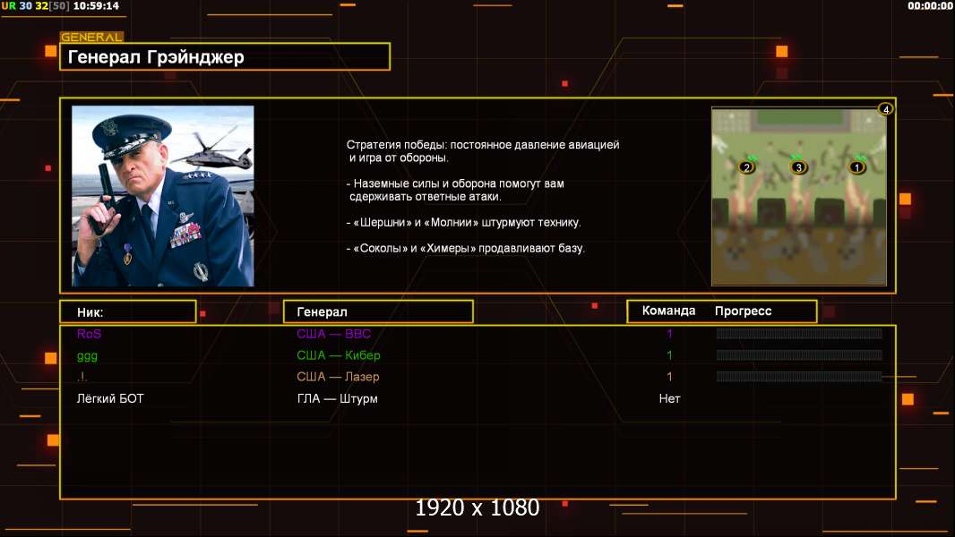Click faction "США — Кибер"
Screen dimensions: 955x537
(x=338, y=355)
